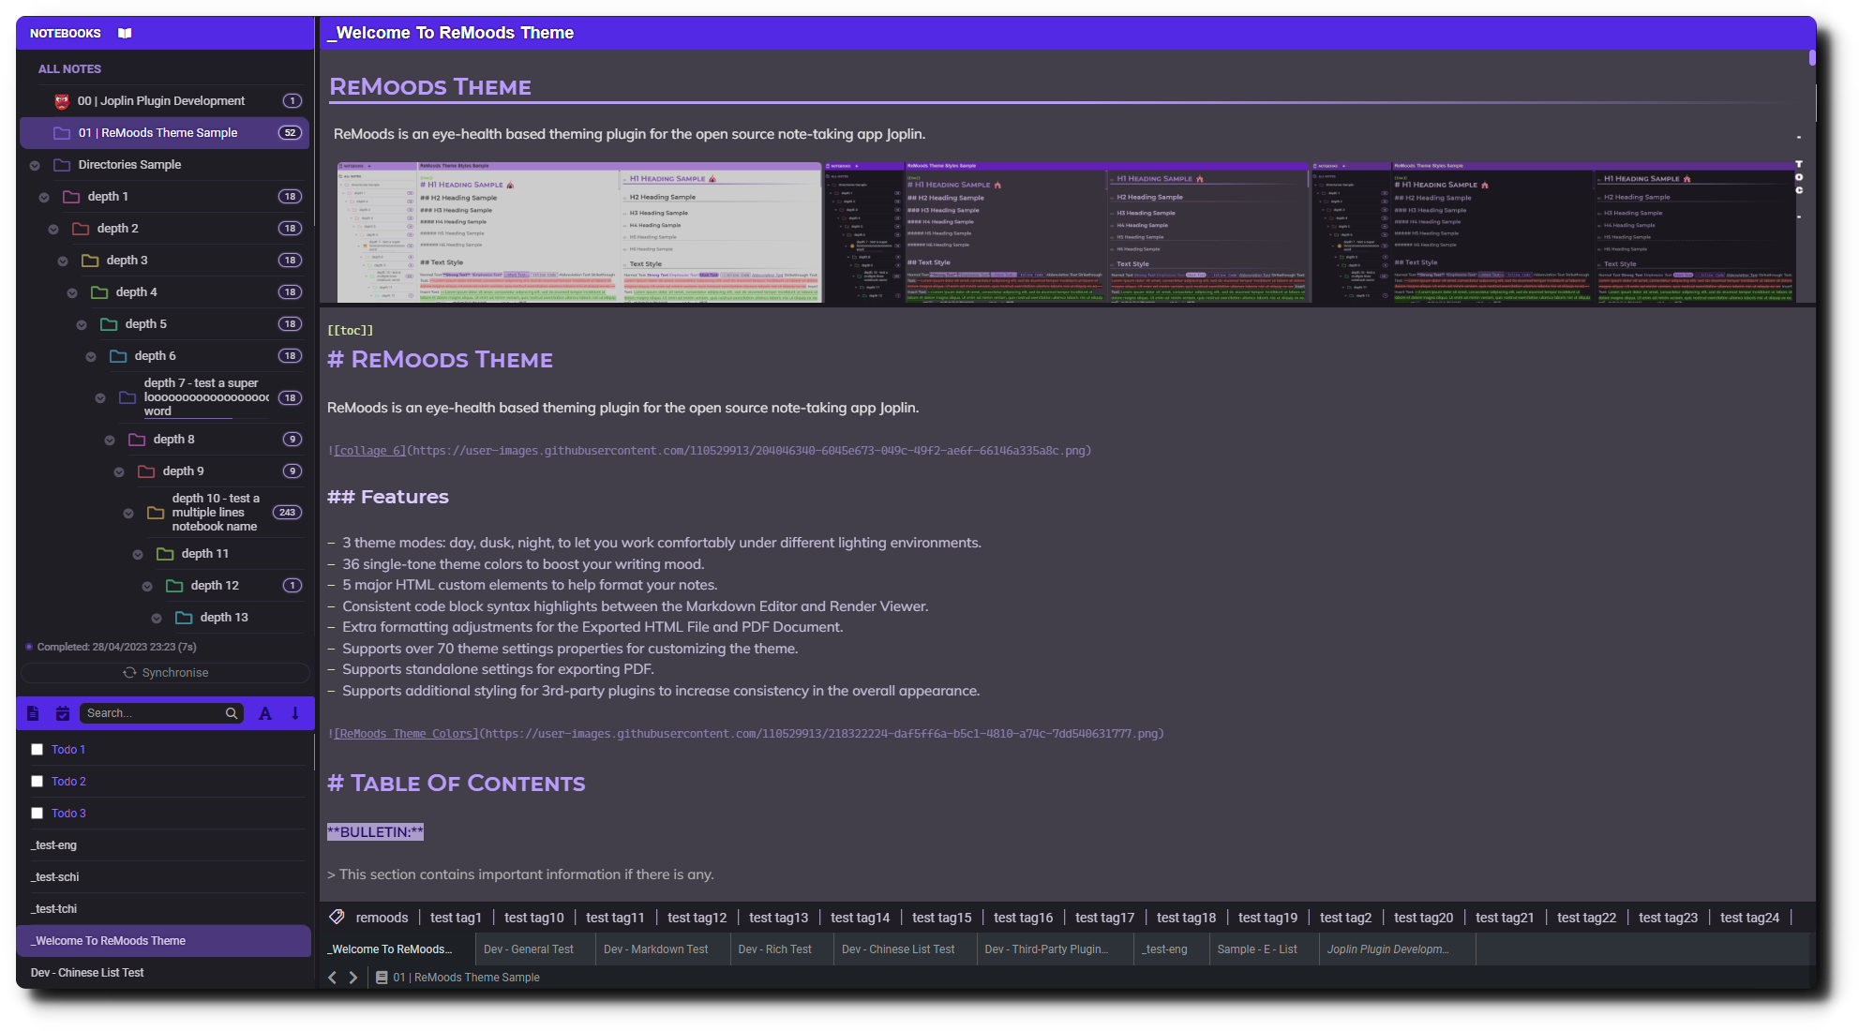Toggle the depth 8 notebook expander
The image size is (1859, 1031).
pos(110,441)
